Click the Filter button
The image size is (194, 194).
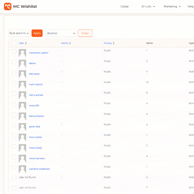[x=85, y=33]
